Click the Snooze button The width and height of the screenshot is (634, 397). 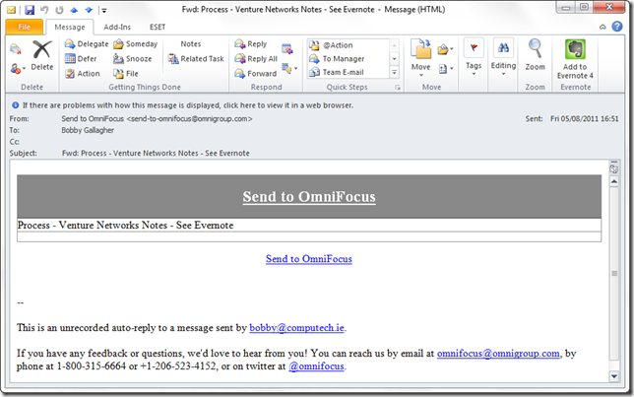click(x=133, y=59)
